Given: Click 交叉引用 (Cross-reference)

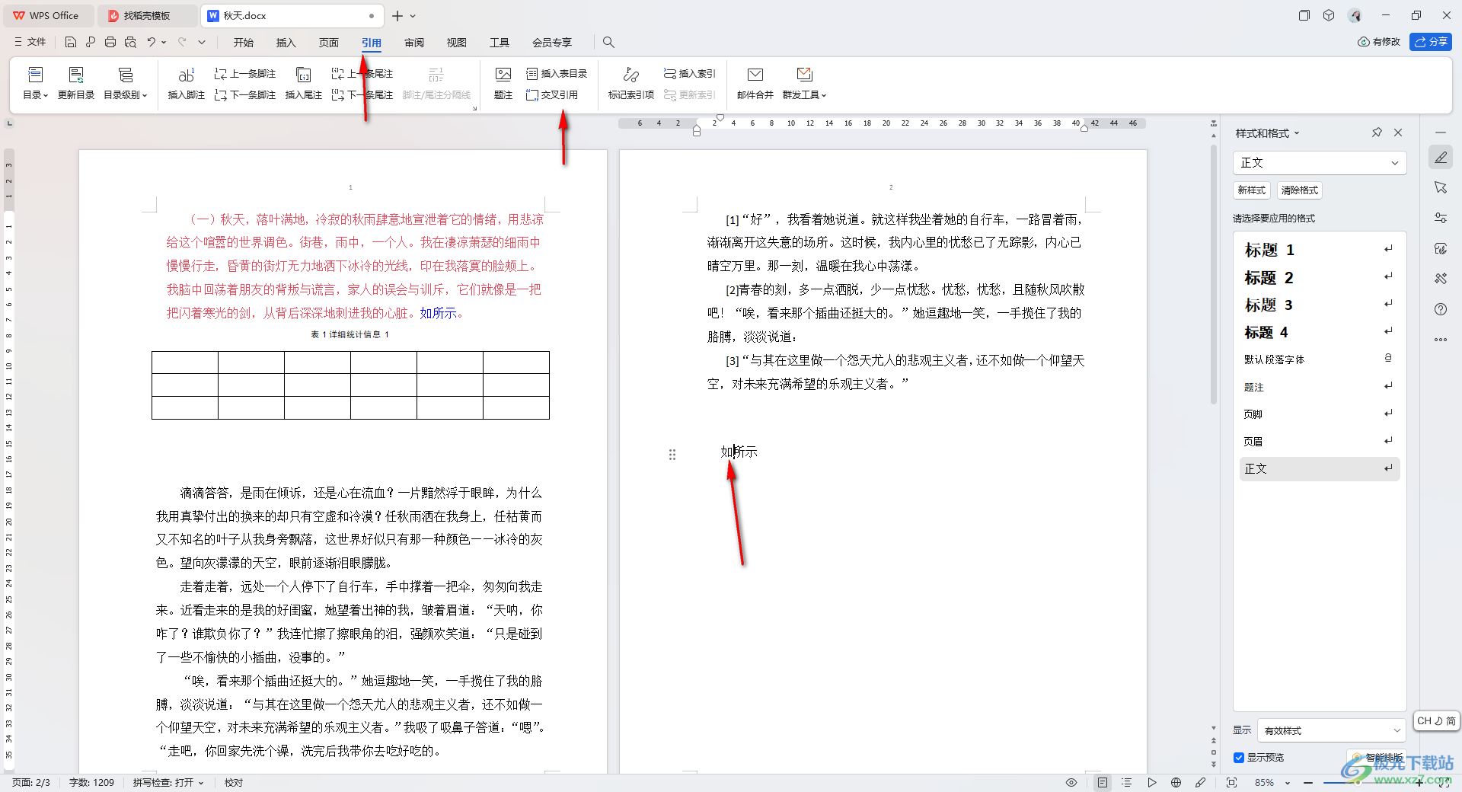Looking at the screenshot, I should (x=553, y=95).
